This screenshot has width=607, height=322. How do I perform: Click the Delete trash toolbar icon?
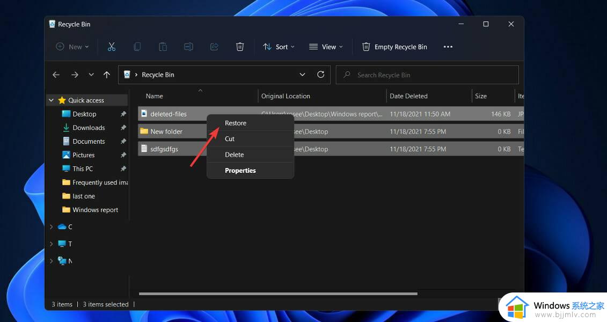(x=240, y=47)
